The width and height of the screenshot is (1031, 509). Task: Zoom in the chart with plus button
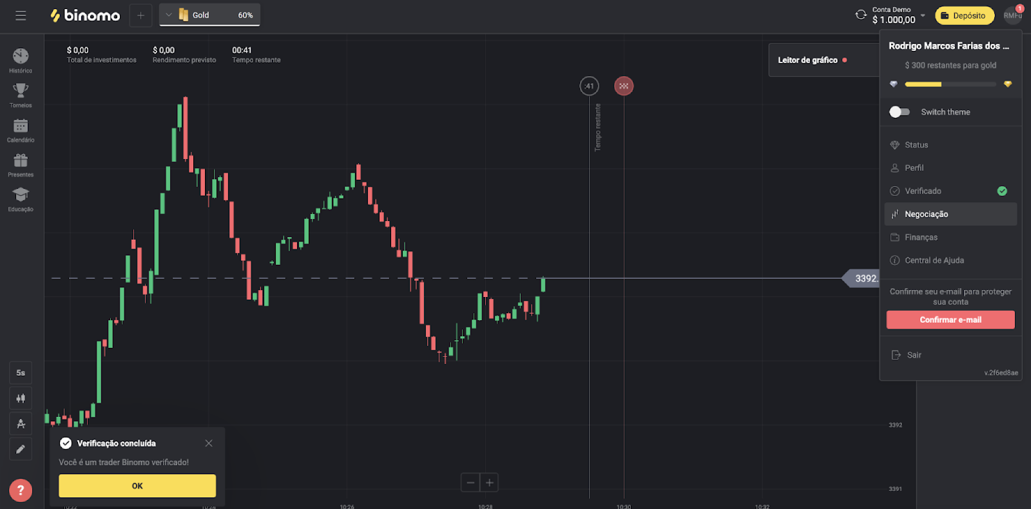click(x=489, y=483)
